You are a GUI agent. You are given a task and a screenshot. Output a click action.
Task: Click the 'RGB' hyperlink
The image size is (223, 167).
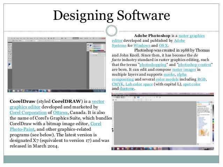tap(202, 79)
